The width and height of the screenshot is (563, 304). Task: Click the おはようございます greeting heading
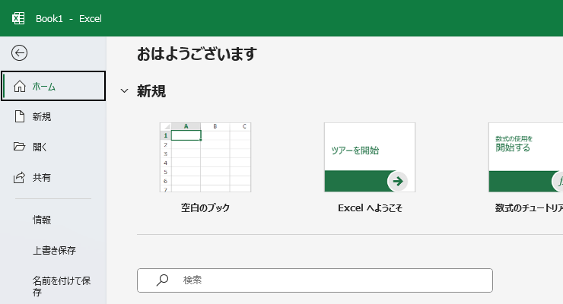point(197,54)
